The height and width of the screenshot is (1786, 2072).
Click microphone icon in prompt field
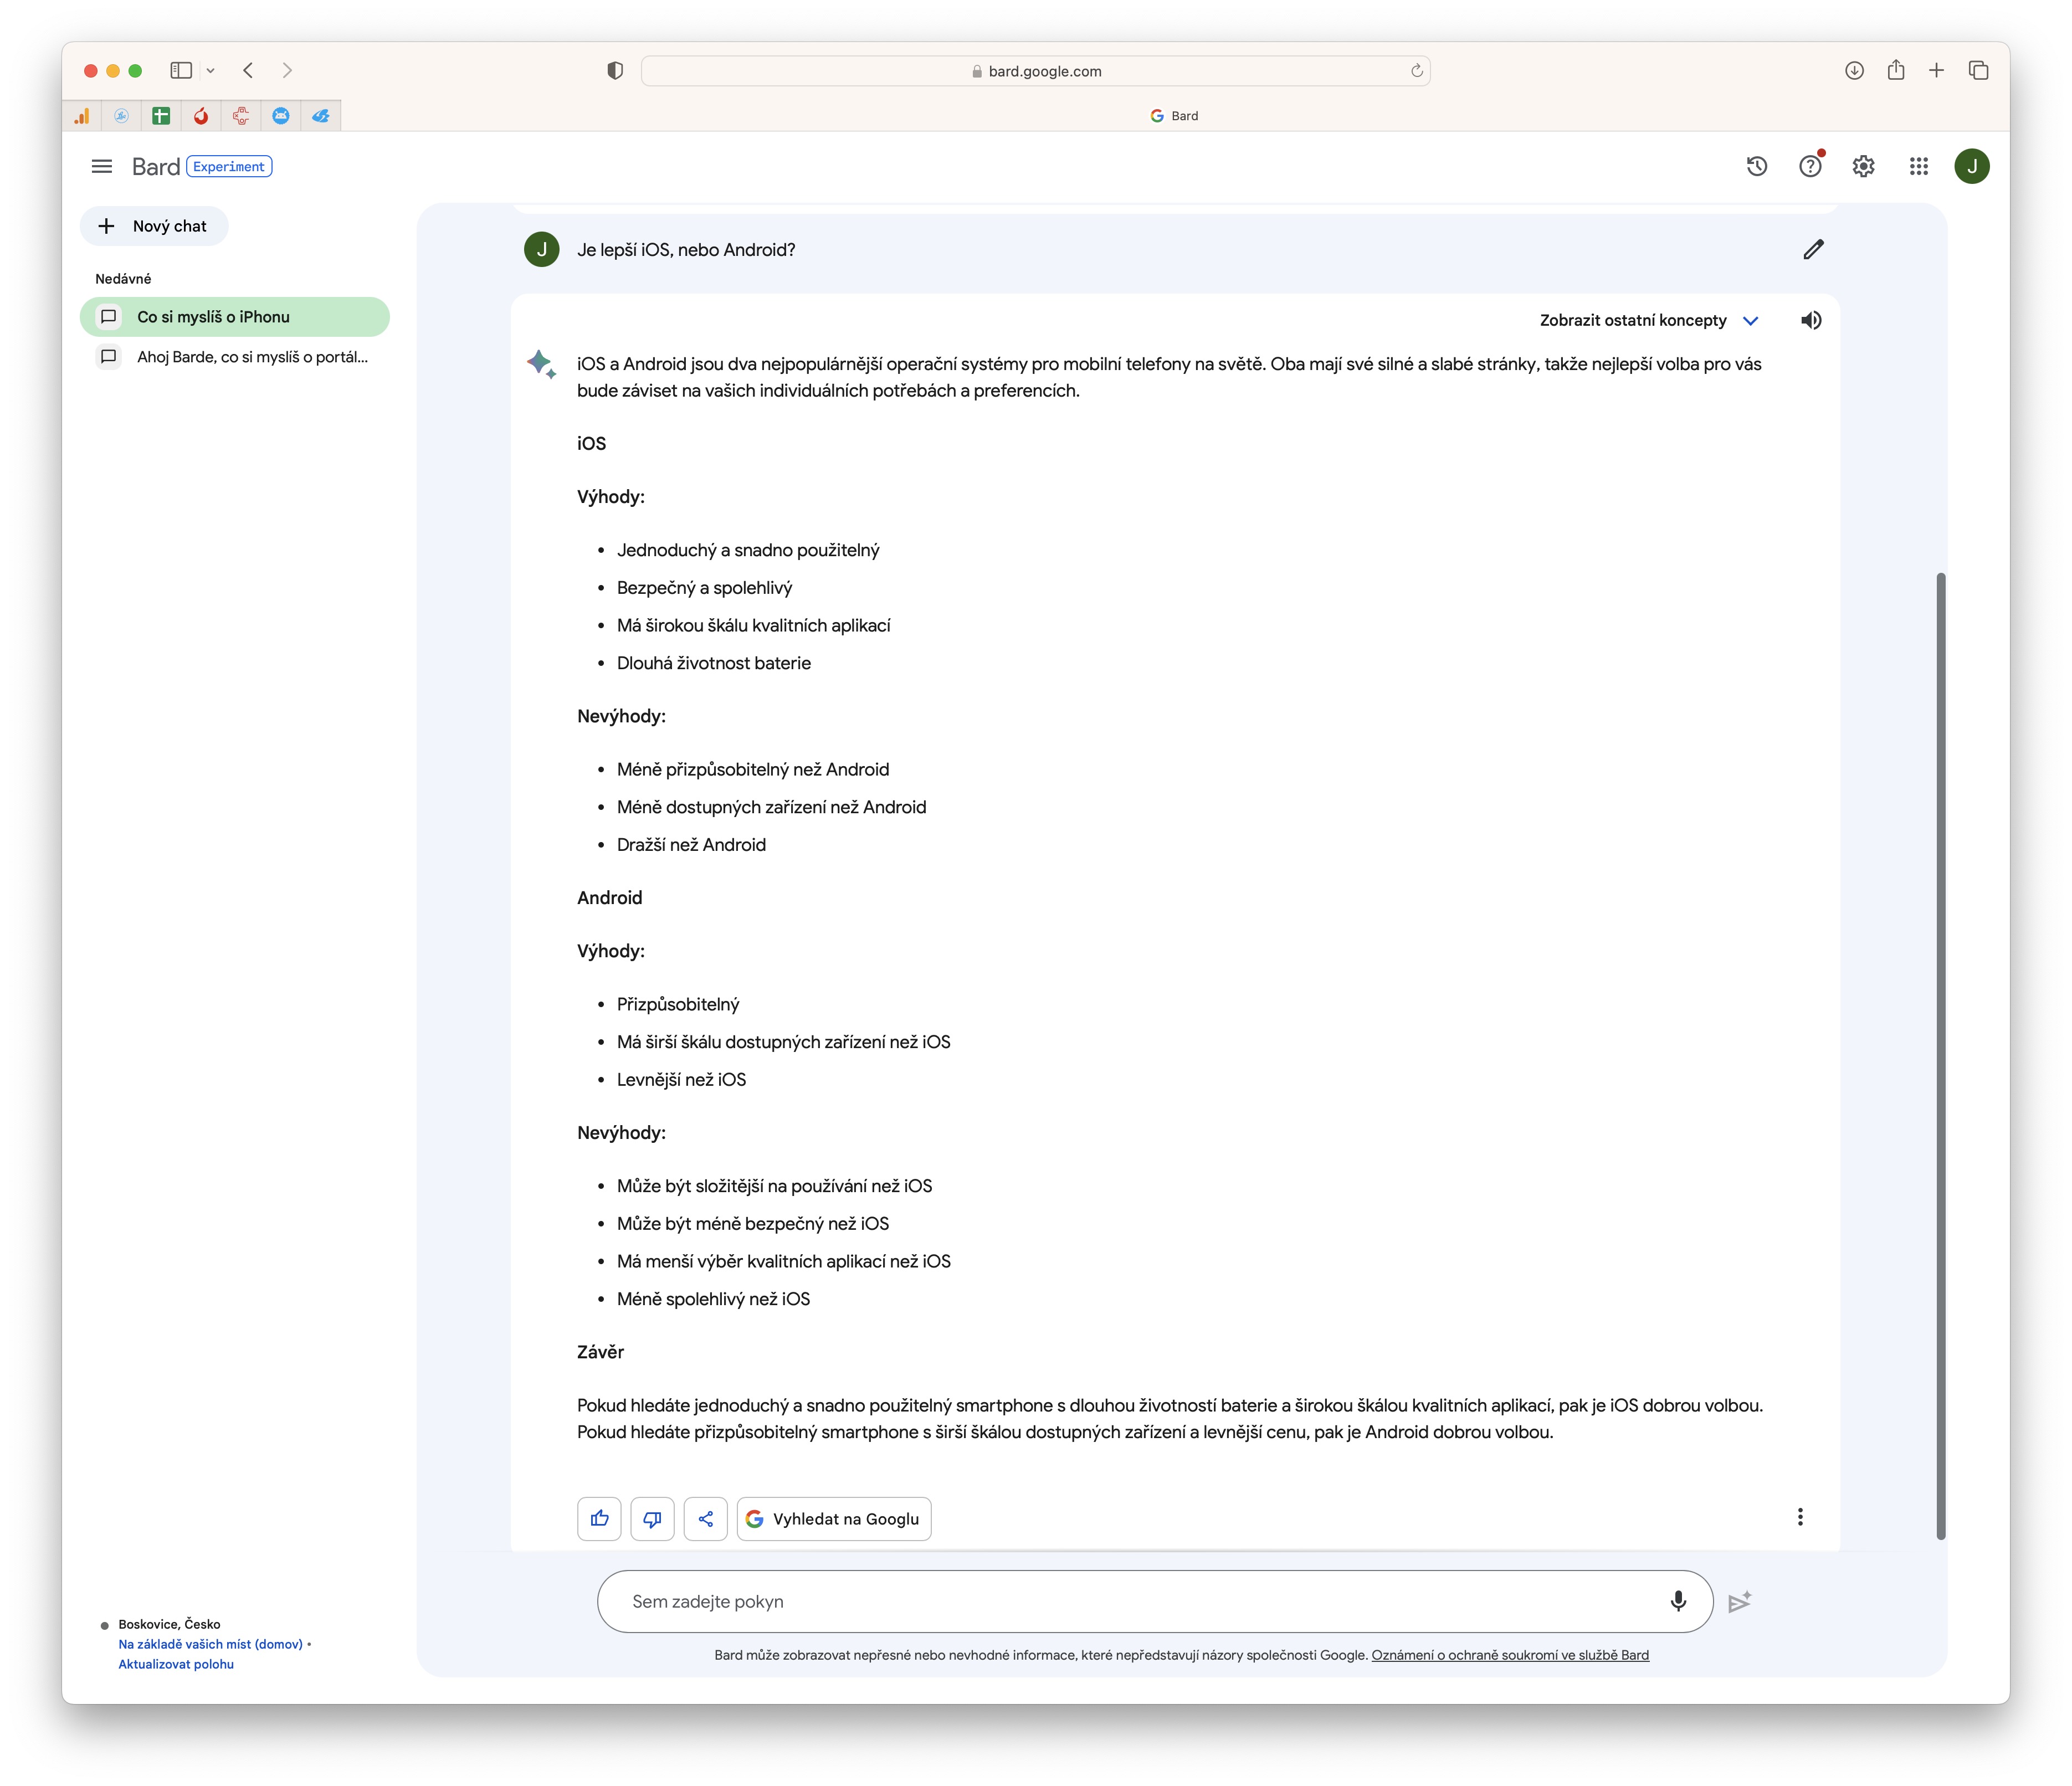click(x=1678, y=1601)
